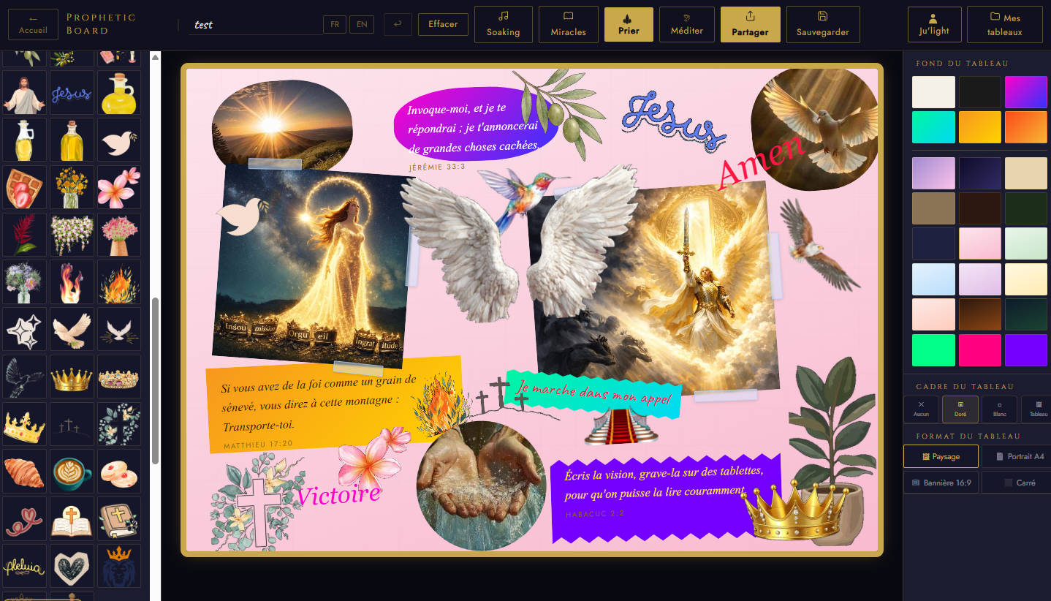Click the undo arrow button

(x=398, y=24)
